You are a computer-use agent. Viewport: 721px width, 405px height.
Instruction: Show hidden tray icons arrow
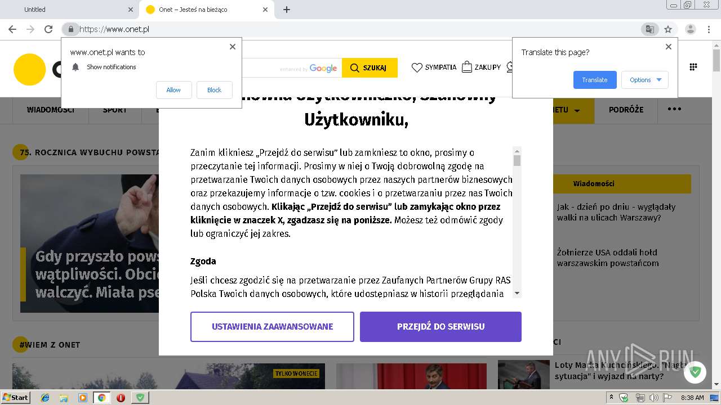[x=612, y=398]
